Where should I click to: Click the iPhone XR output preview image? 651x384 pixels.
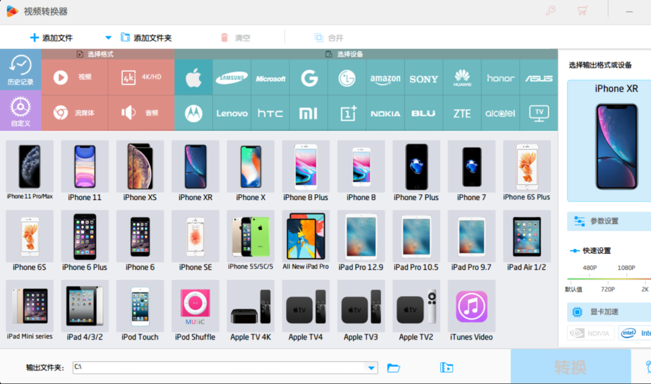[617, 146]
